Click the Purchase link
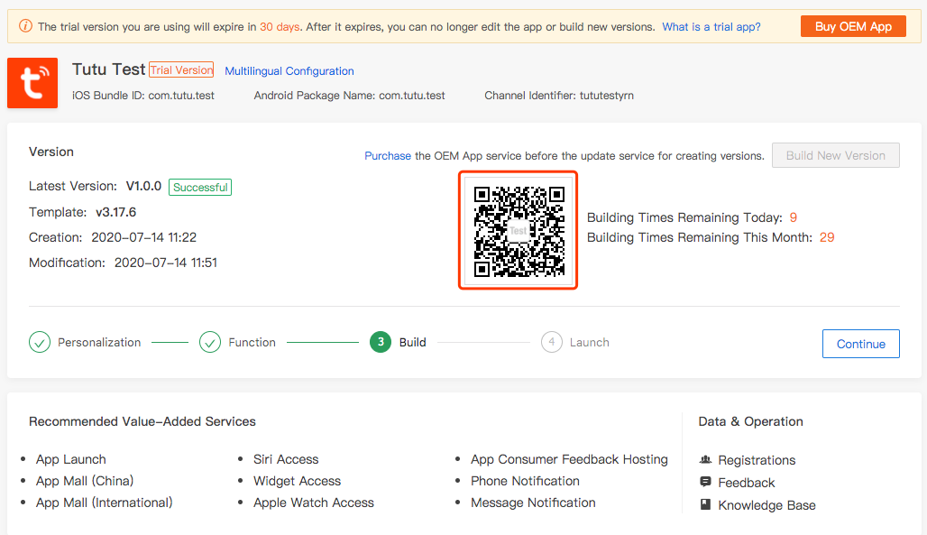The width and height of the screenshot is (927, 535). click(x=387, y=156)
